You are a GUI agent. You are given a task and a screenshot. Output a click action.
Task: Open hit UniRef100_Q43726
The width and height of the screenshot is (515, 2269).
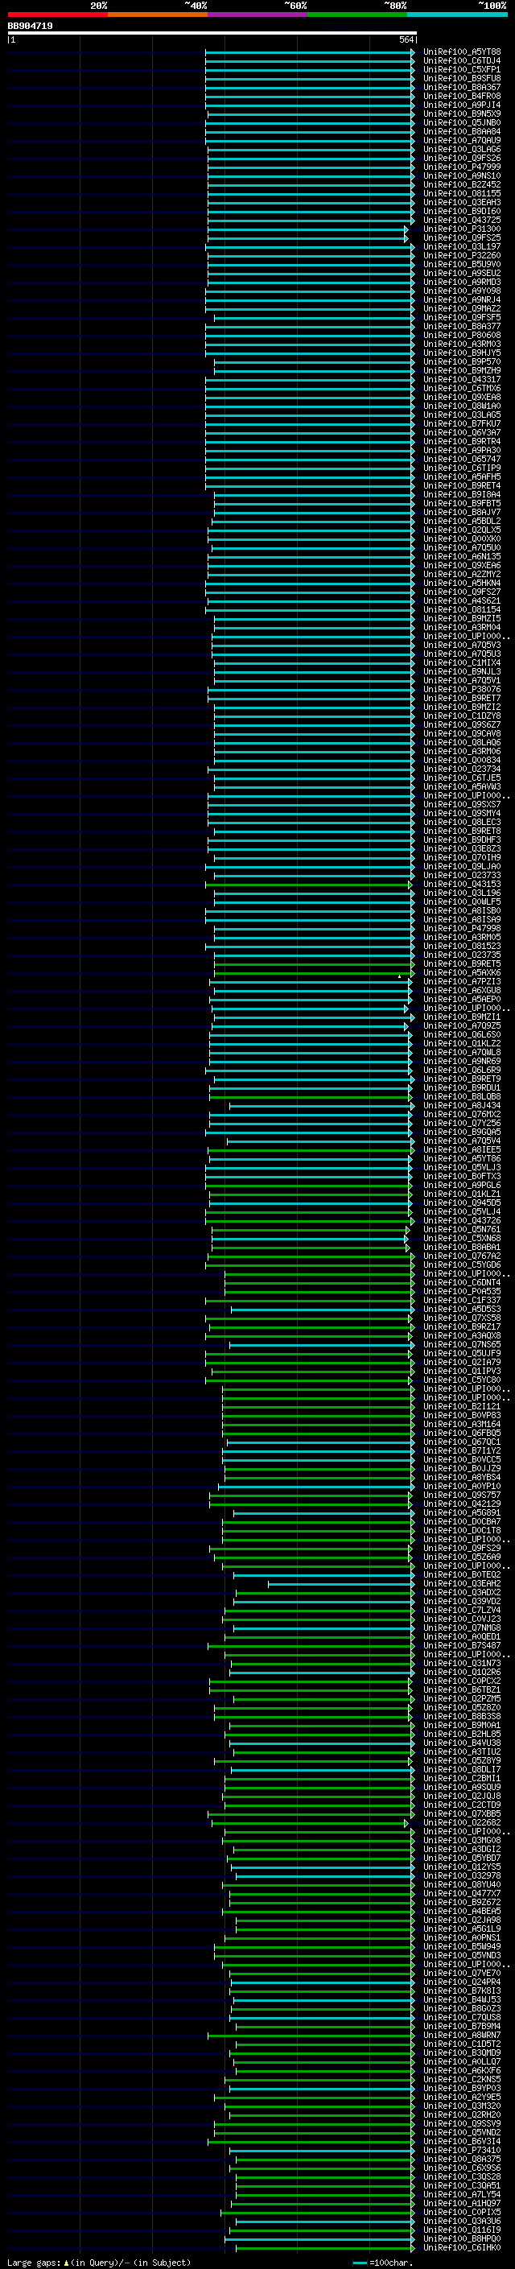point(461,1220)
